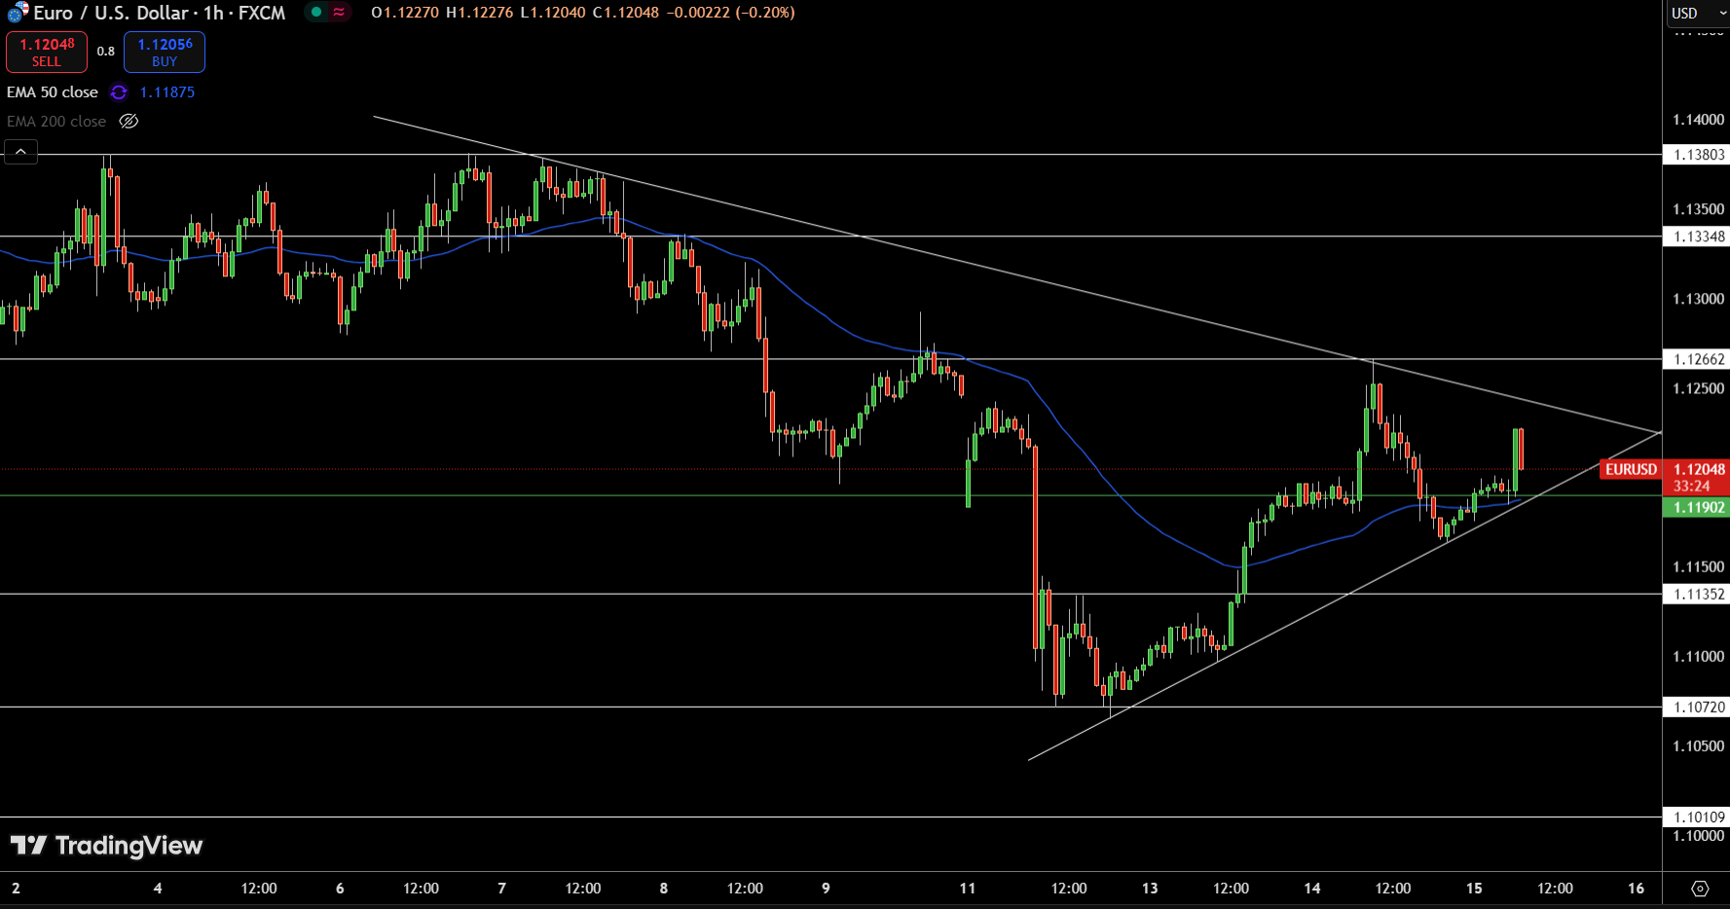
Task: Click date label 7 on the time axis
Action: click(502, 889)
